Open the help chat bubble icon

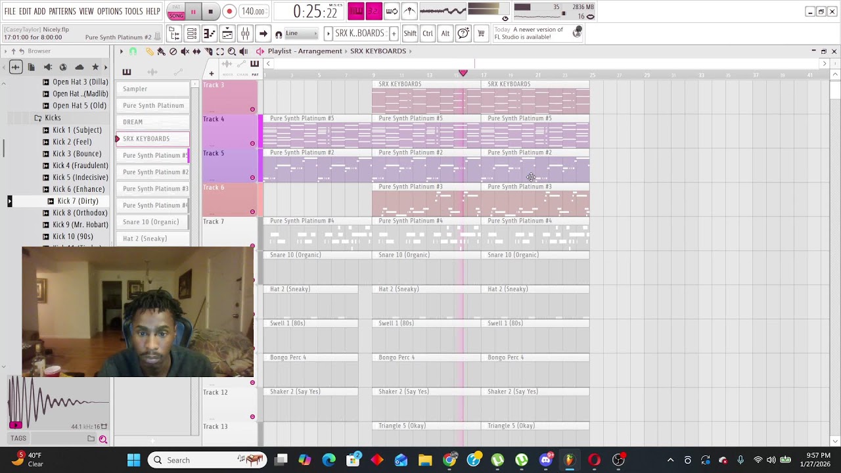point(463,34)
